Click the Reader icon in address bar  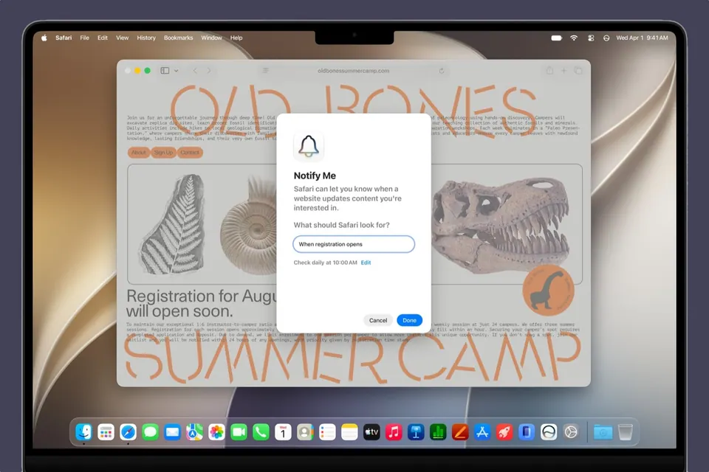coord(265,71)
